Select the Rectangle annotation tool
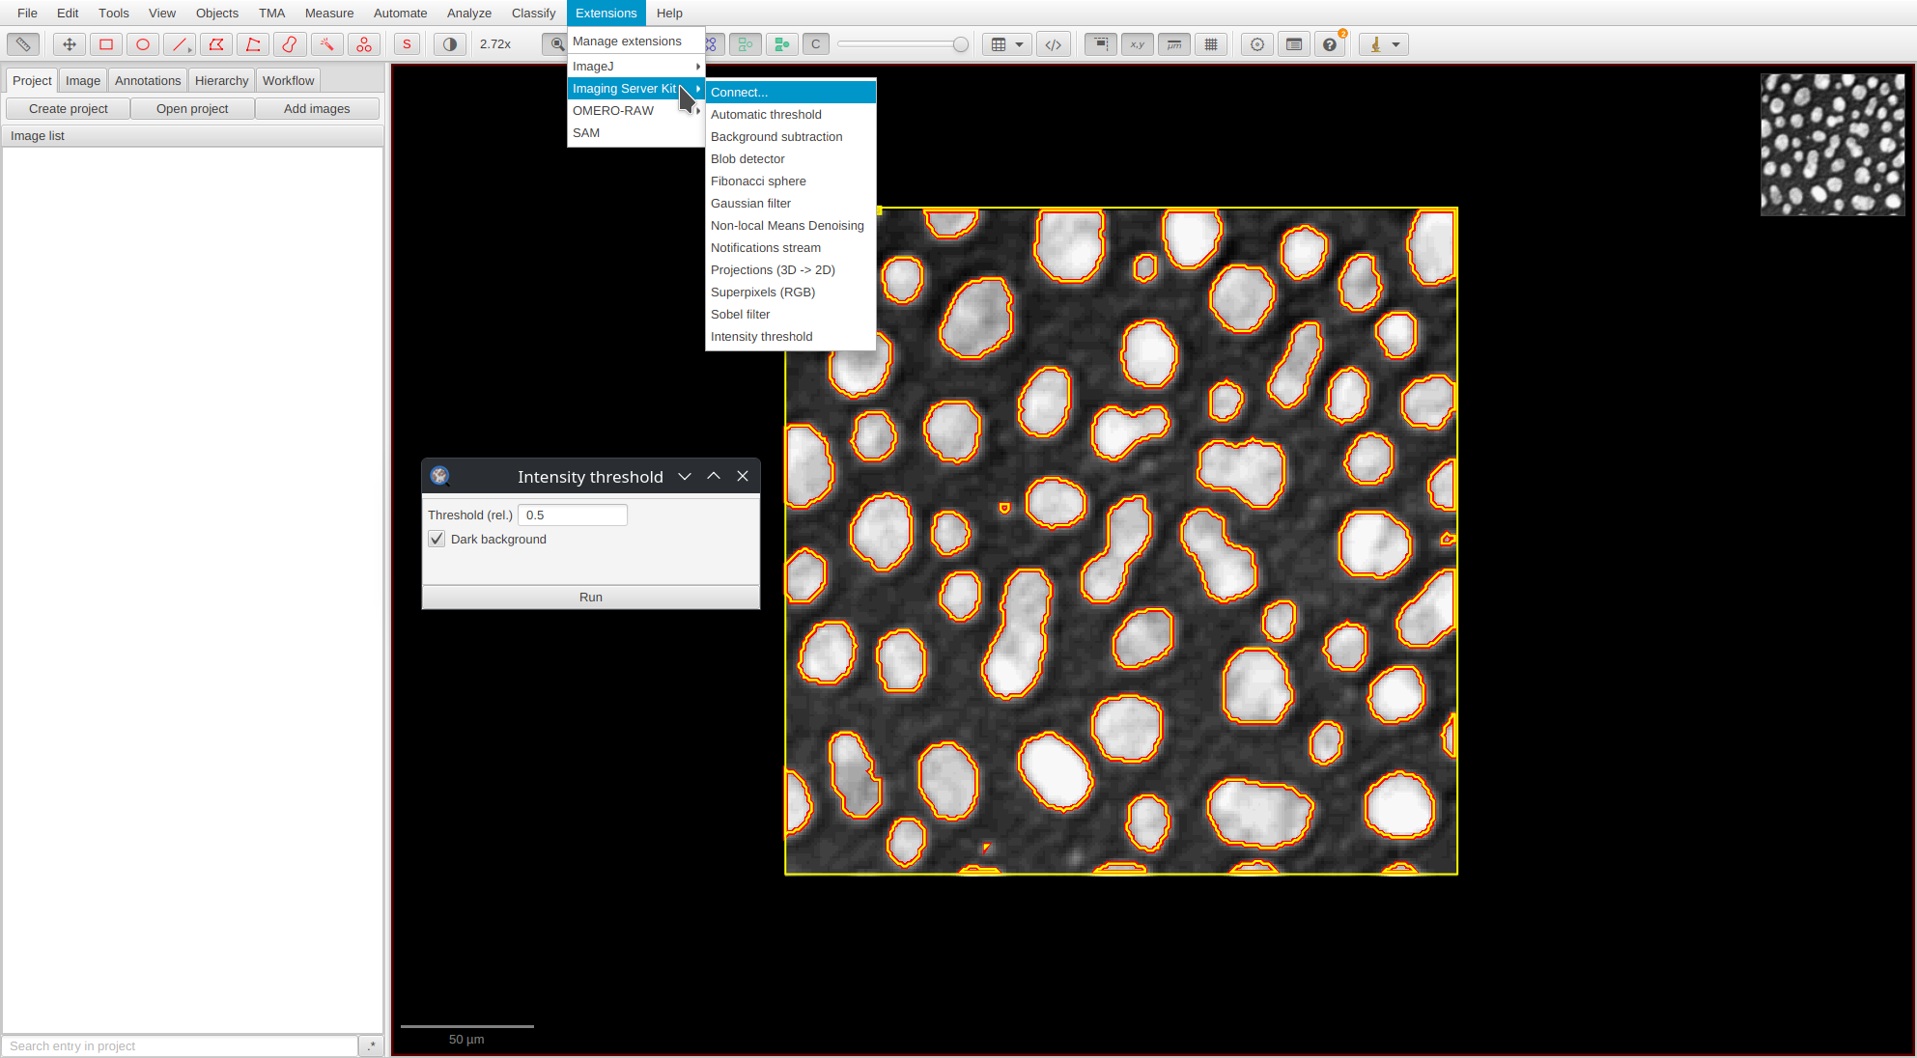This screenshot has width=1917, height=1058. point(106,44)
